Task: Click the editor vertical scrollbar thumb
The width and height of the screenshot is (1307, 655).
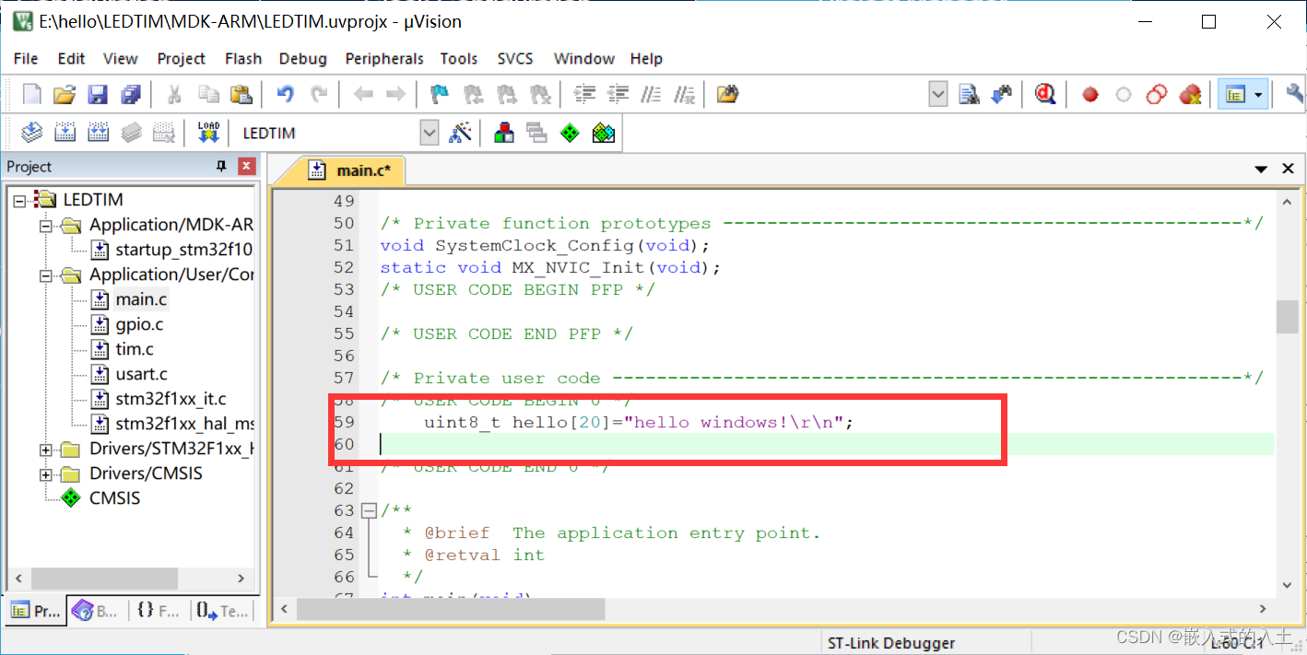Action: click(1288, 316)
